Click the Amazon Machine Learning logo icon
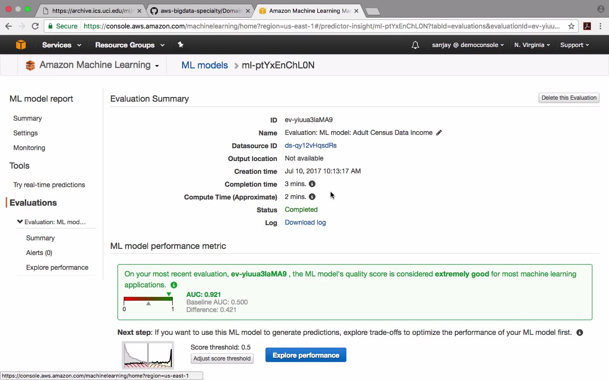 click(30, 66)
